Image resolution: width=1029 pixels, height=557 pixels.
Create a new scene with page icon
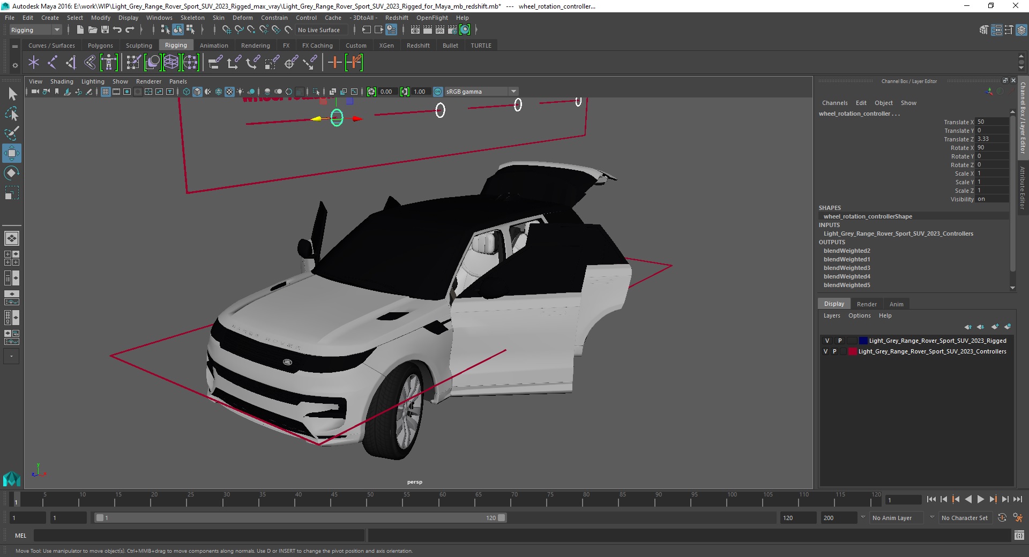80,30
